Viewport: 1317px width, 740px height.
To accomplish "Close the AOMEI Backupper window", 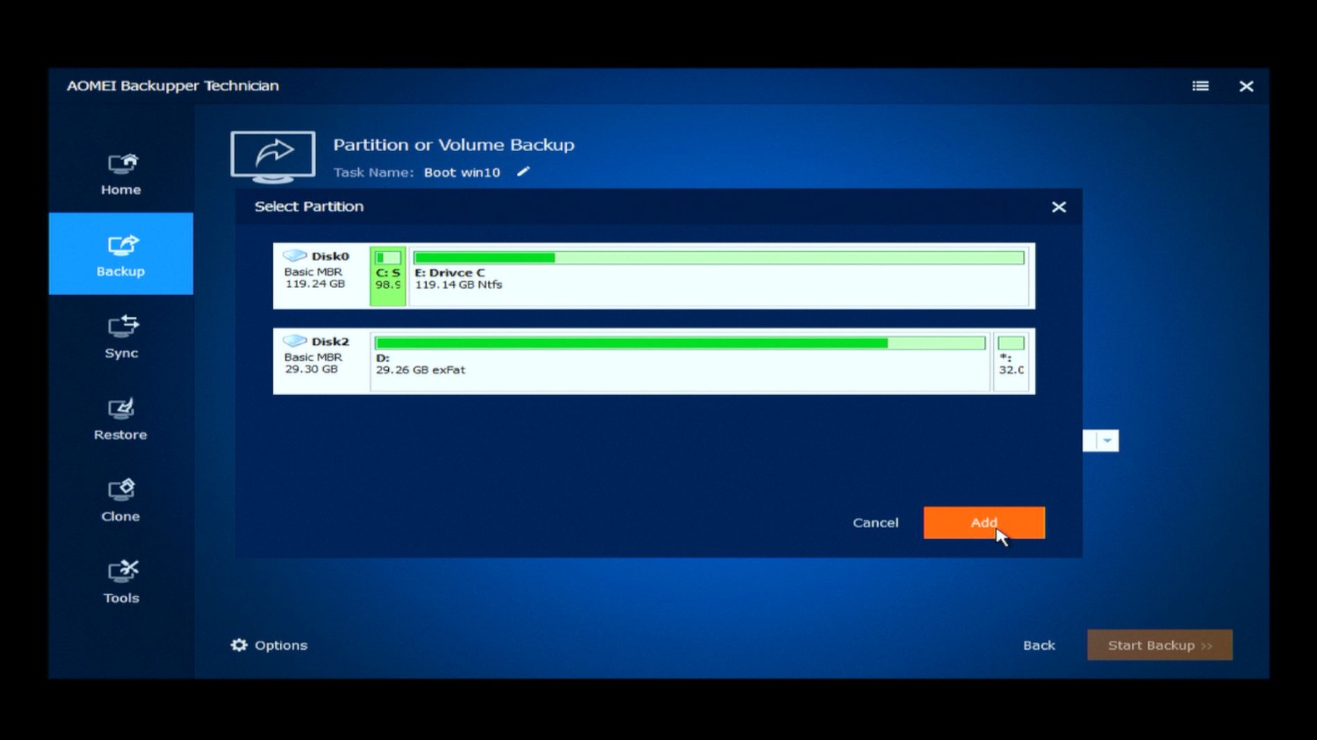I will pos(1246,86).
